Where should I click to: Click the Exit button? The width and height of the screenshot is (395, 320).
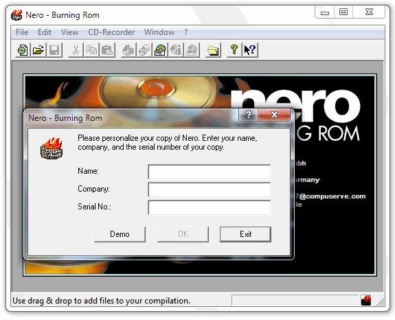pyautogui.click(x=246, y=234)
